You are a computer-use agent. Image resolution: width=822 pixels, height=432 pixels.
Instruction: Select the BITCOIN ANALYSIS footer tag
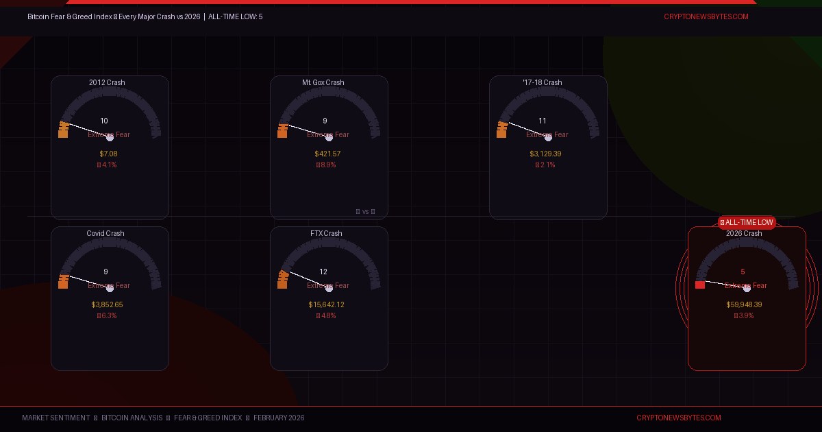coord(132,418)
